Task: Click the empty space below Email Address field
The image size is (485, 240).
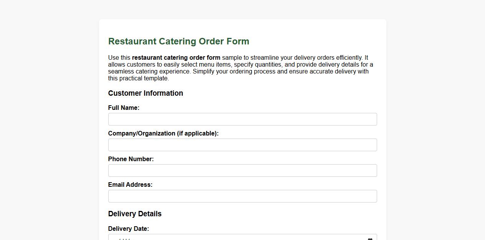Action: point(242,206)
